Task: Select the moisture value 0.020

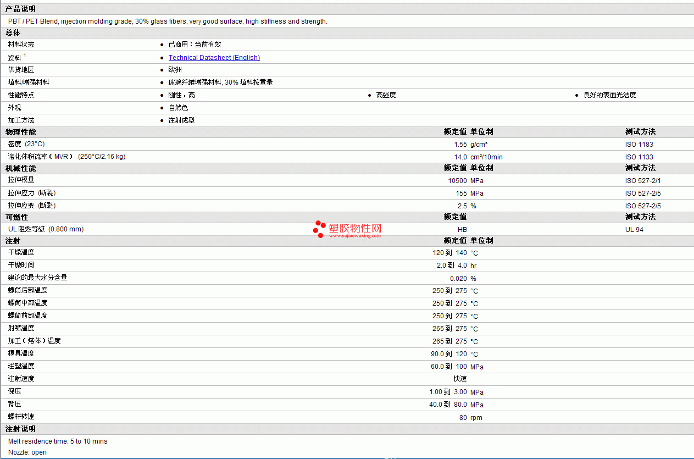Action: [x=458, y=279]
